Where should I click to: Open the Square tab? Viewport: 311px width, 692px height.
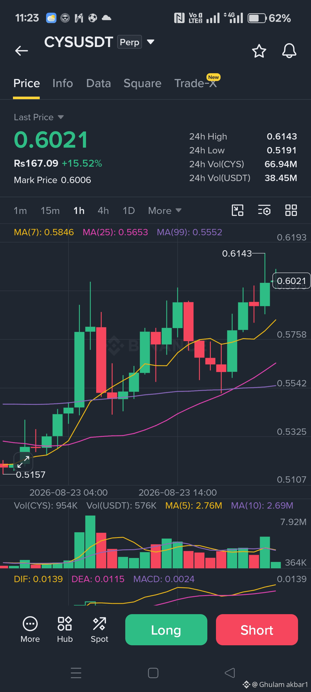pos(143,83)
